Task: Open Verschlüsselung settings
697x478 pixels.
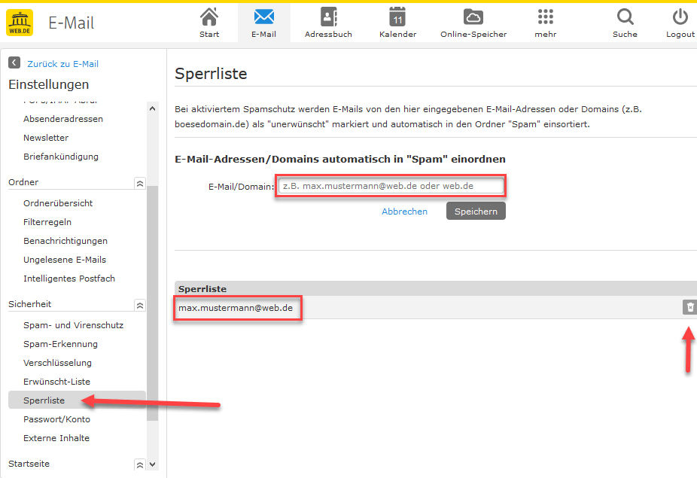Action: pyautogui.click(x=57, y=363)
